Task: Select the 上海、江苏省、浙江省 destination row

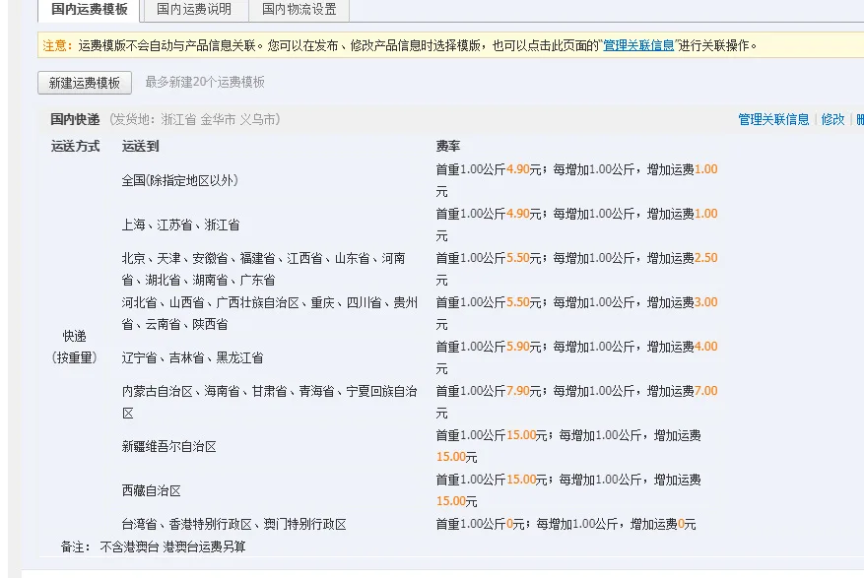Action: [180, 225]
